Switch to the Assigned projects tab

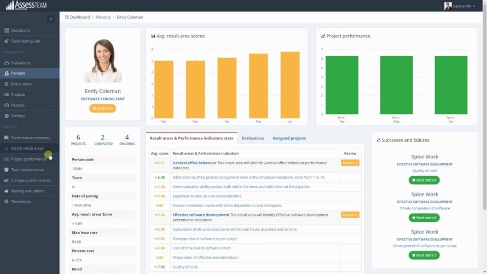tap(289, 138)
